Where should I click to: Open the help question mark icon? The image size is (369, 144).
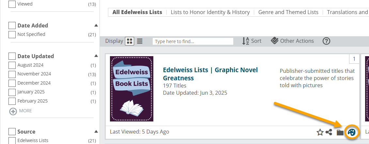point(326,41)
